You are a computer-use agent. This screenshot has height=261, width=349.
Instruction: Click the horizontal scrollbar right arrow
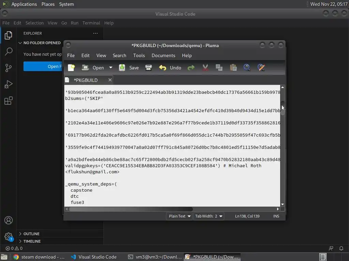[x=278, y=209]
